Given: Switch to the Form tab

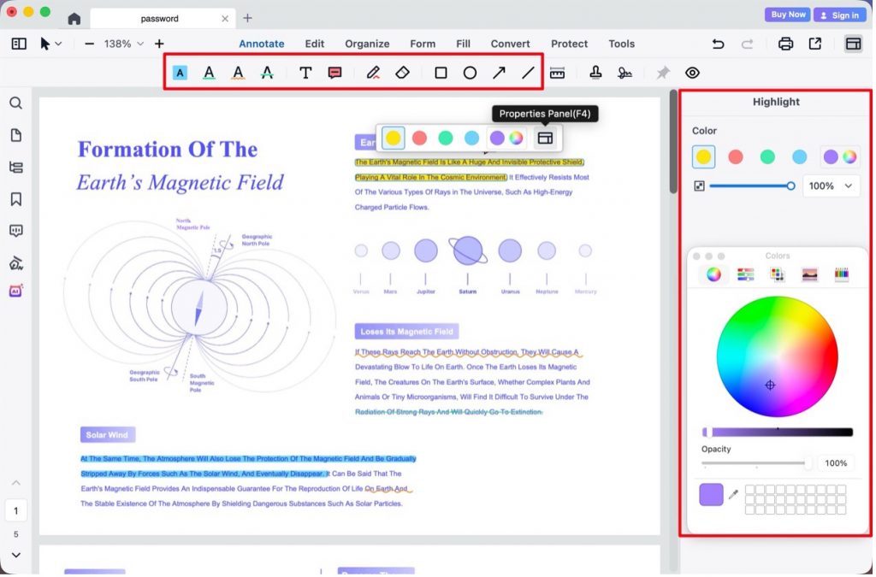Looking at the screenshot, I should pos(423,44).
